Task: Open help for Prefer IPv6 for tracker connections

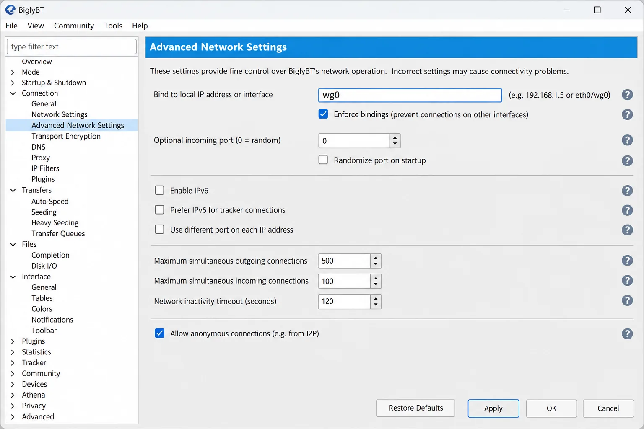Action: click(627, 210)
